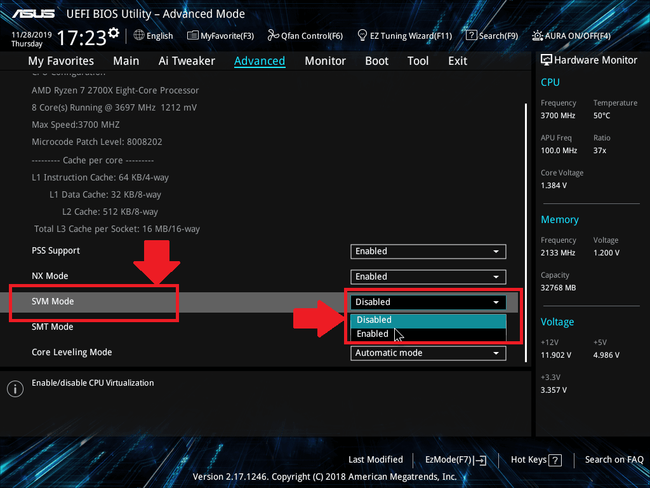Switch to the Monitor tab
Image resolution: width=650 pixels, height=488 pixels.
point(325,60)
